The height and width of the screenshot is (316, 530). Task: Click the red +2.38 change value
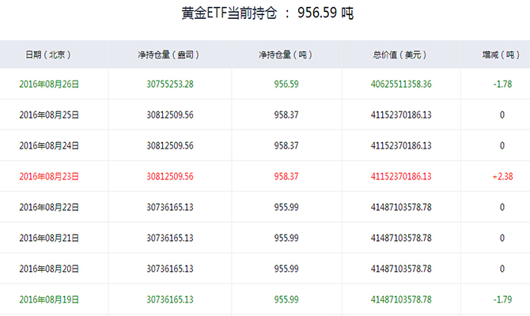[502, 176]
